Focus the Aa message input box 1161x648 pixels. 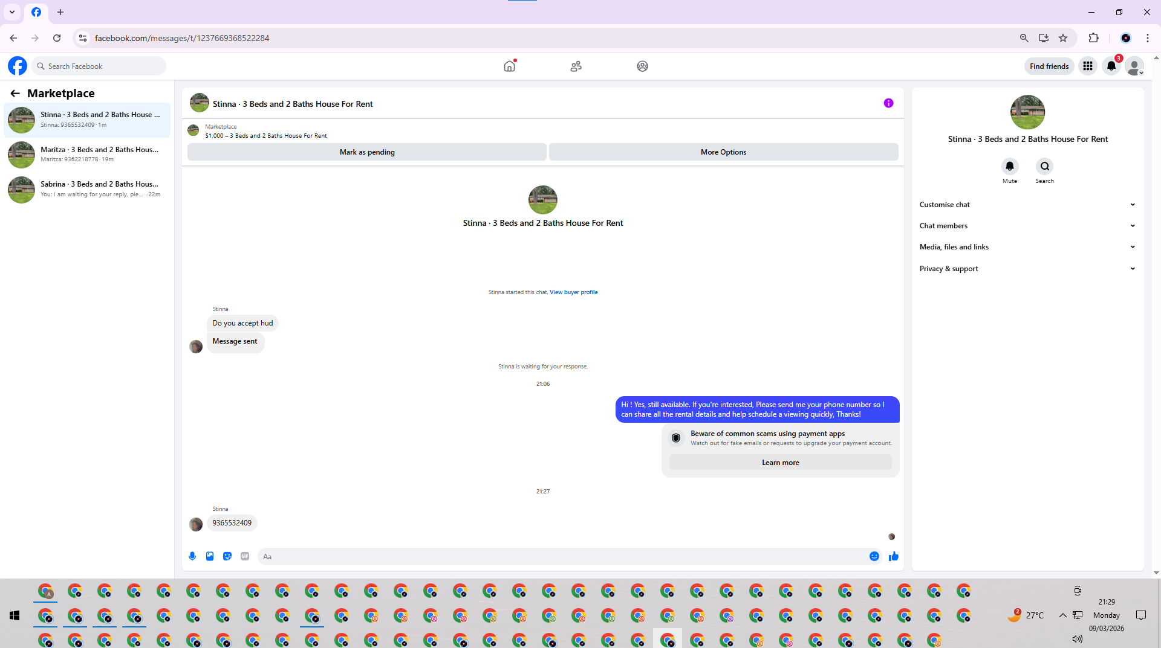[562, 557]
